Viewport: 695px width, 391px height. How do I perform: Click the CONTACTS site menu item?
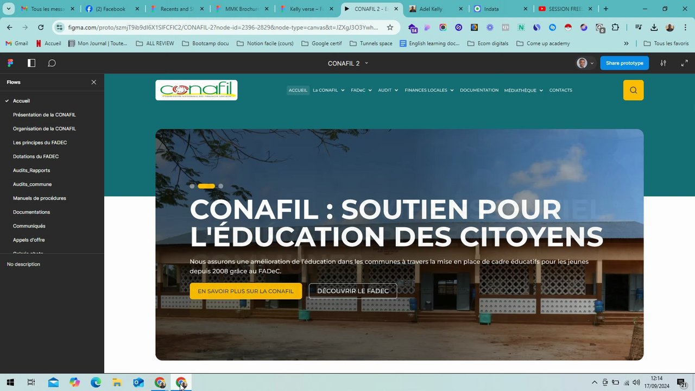560,90
